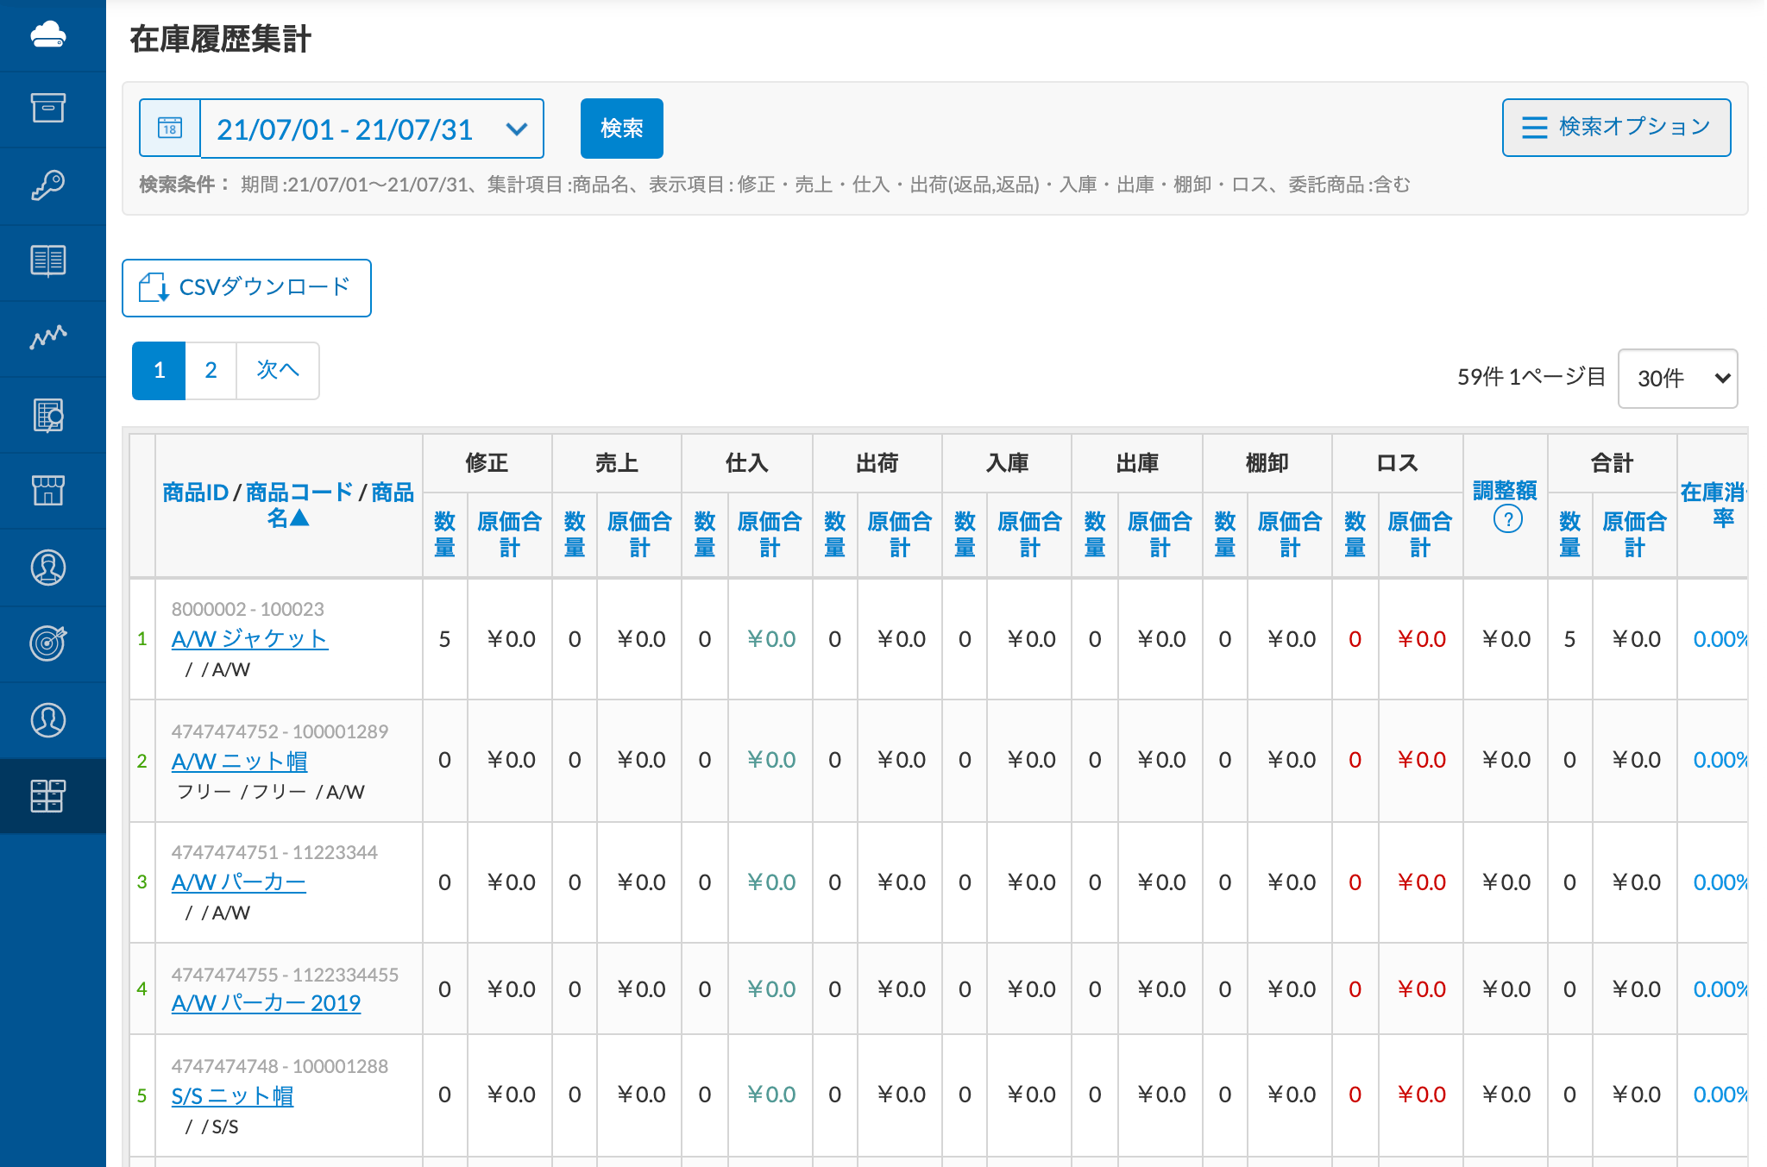The width and height of the screenshot is (1767, 1167).
Task: Expand the 検索オプション panel
Action: (1616, 128)
